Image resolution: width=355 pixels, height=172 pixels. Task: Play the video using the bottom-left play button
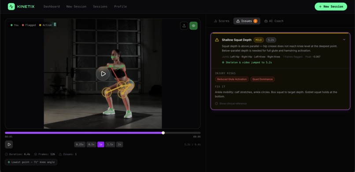9,144
